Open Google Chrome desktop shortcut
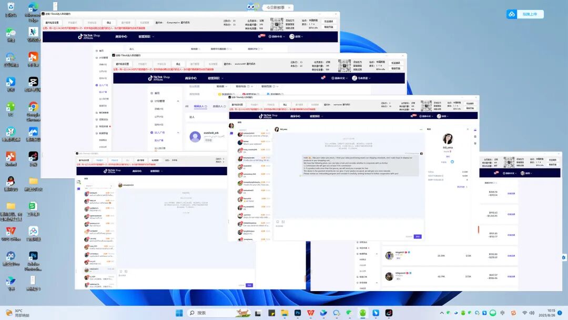 (x=33, y=111)
